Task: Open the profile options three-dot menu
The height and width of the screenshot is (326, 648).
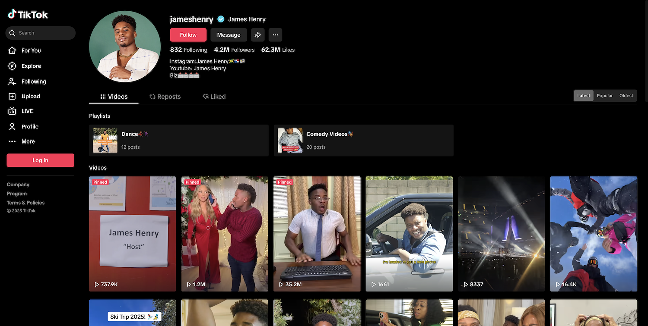Action: [x=275, y=35]
